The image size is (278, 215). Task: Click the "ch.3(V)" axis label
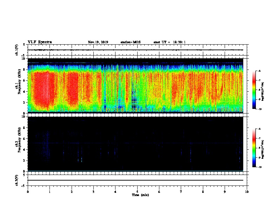pos(16,181)
